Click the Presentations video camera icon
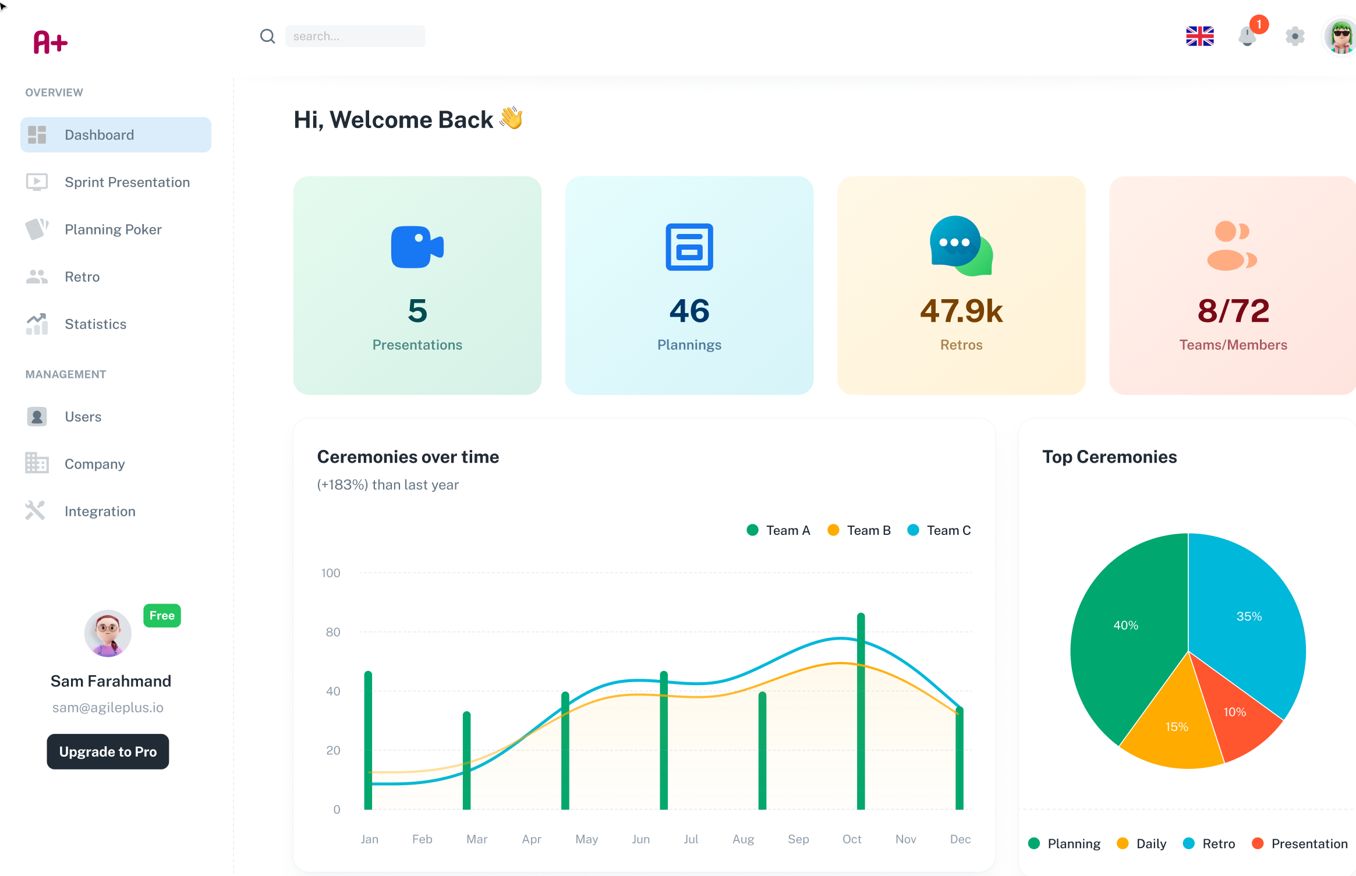The width and height of the screenshot is (1356, 876). pos(417,247)
